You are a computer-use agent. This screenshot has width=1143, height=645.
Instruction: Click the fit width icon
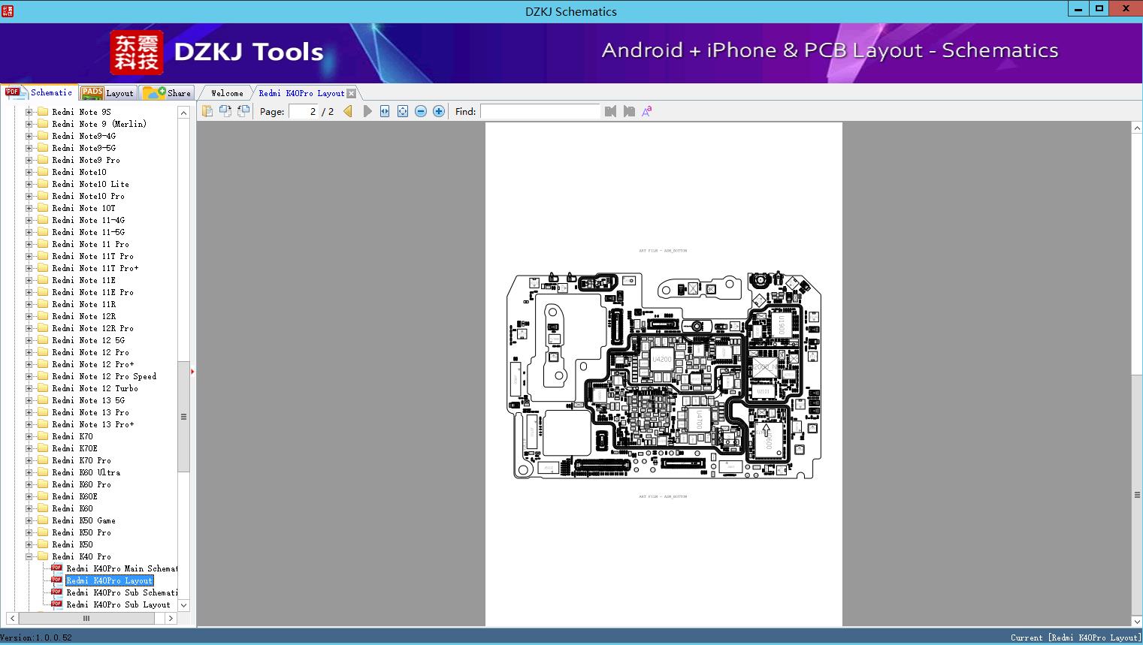coord(385,111)
